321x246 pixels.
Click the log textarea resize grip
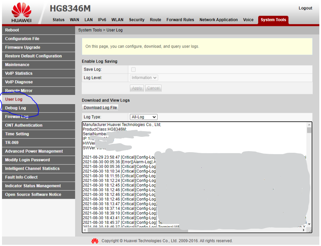click(310, 231)
